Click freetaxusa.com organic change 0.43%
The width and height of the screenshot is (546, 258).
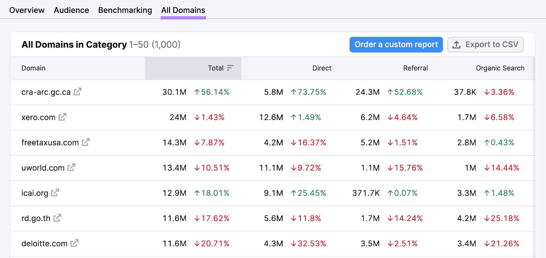499,142
